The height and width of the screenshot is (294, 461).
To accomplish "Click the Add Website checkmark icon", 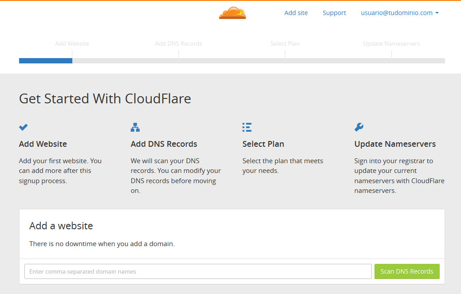I will click(x=23, y=127).
